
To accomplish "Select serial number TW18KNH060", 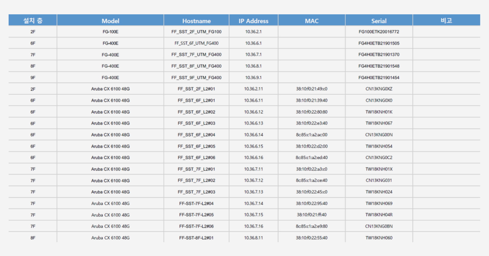I will (379, 238).
